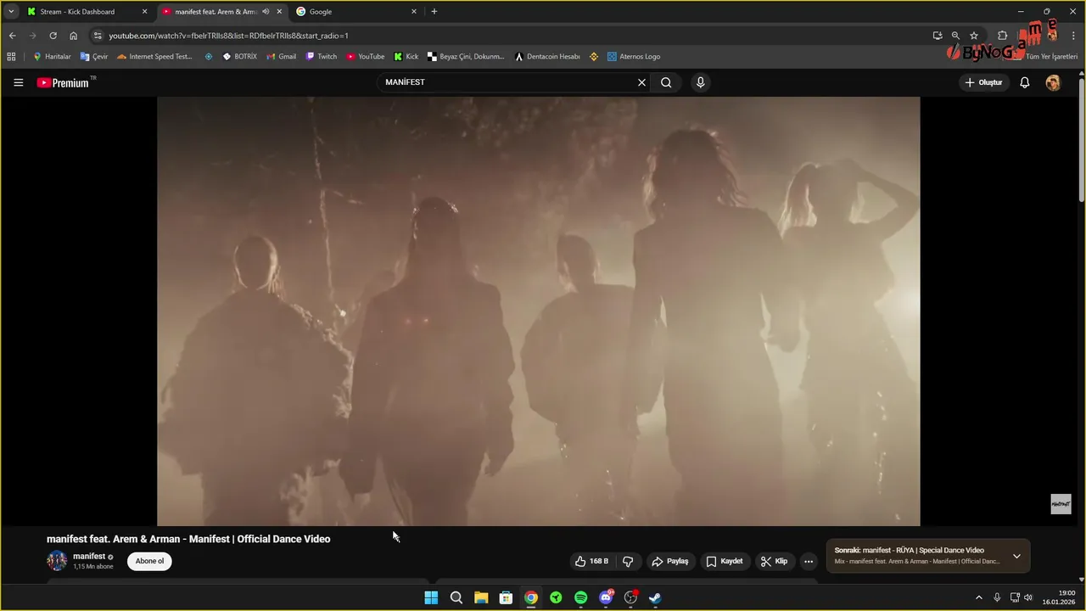Viewport: 1086px width, 611px height.
Task: Open Discord from taskbar
Action: (606, 597)
